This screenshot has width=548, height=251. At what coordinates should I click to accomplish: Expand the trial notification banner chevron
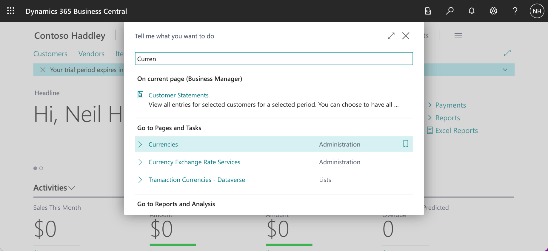pyautogui.click(x=505, y=70)
